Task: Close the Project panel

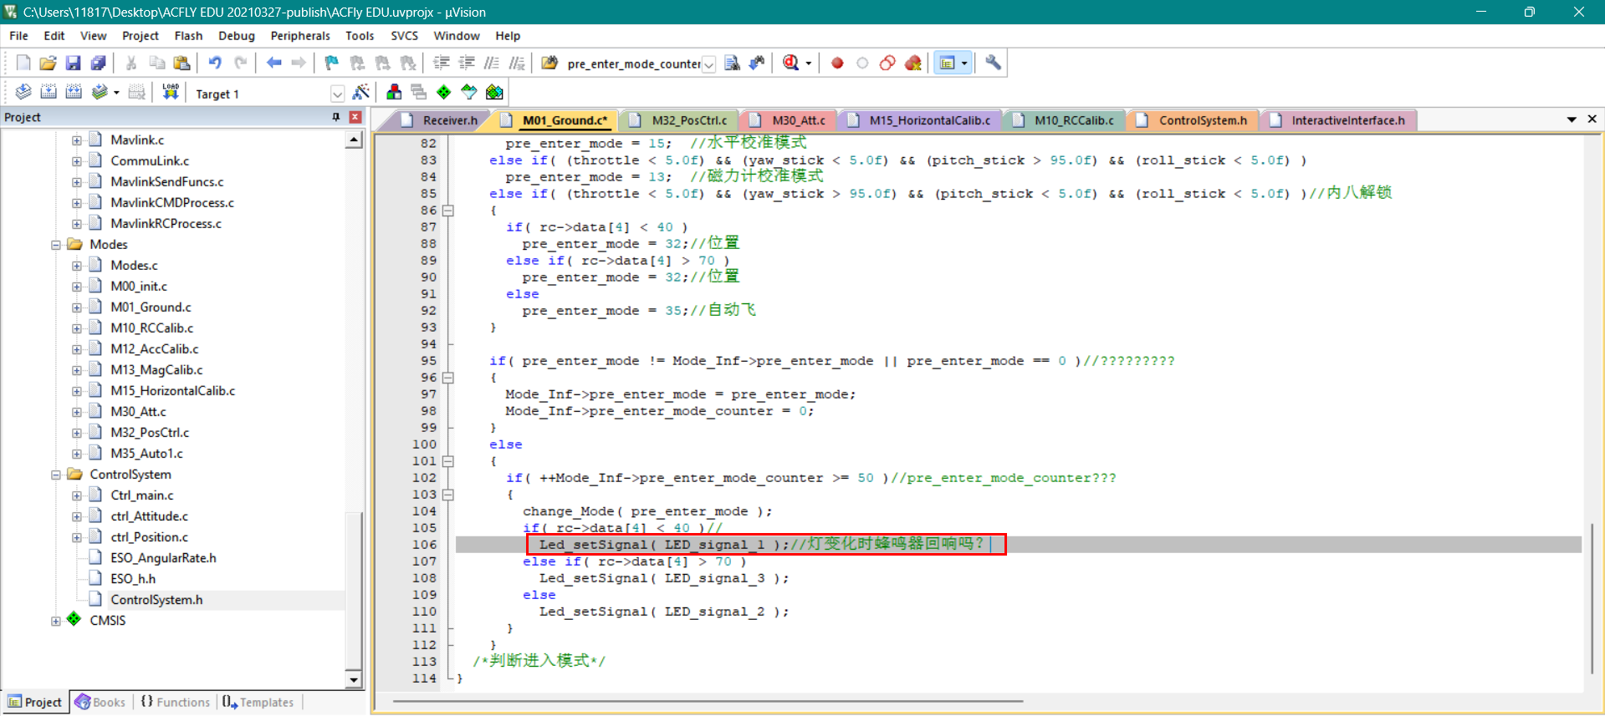Action: pos(355,117)
